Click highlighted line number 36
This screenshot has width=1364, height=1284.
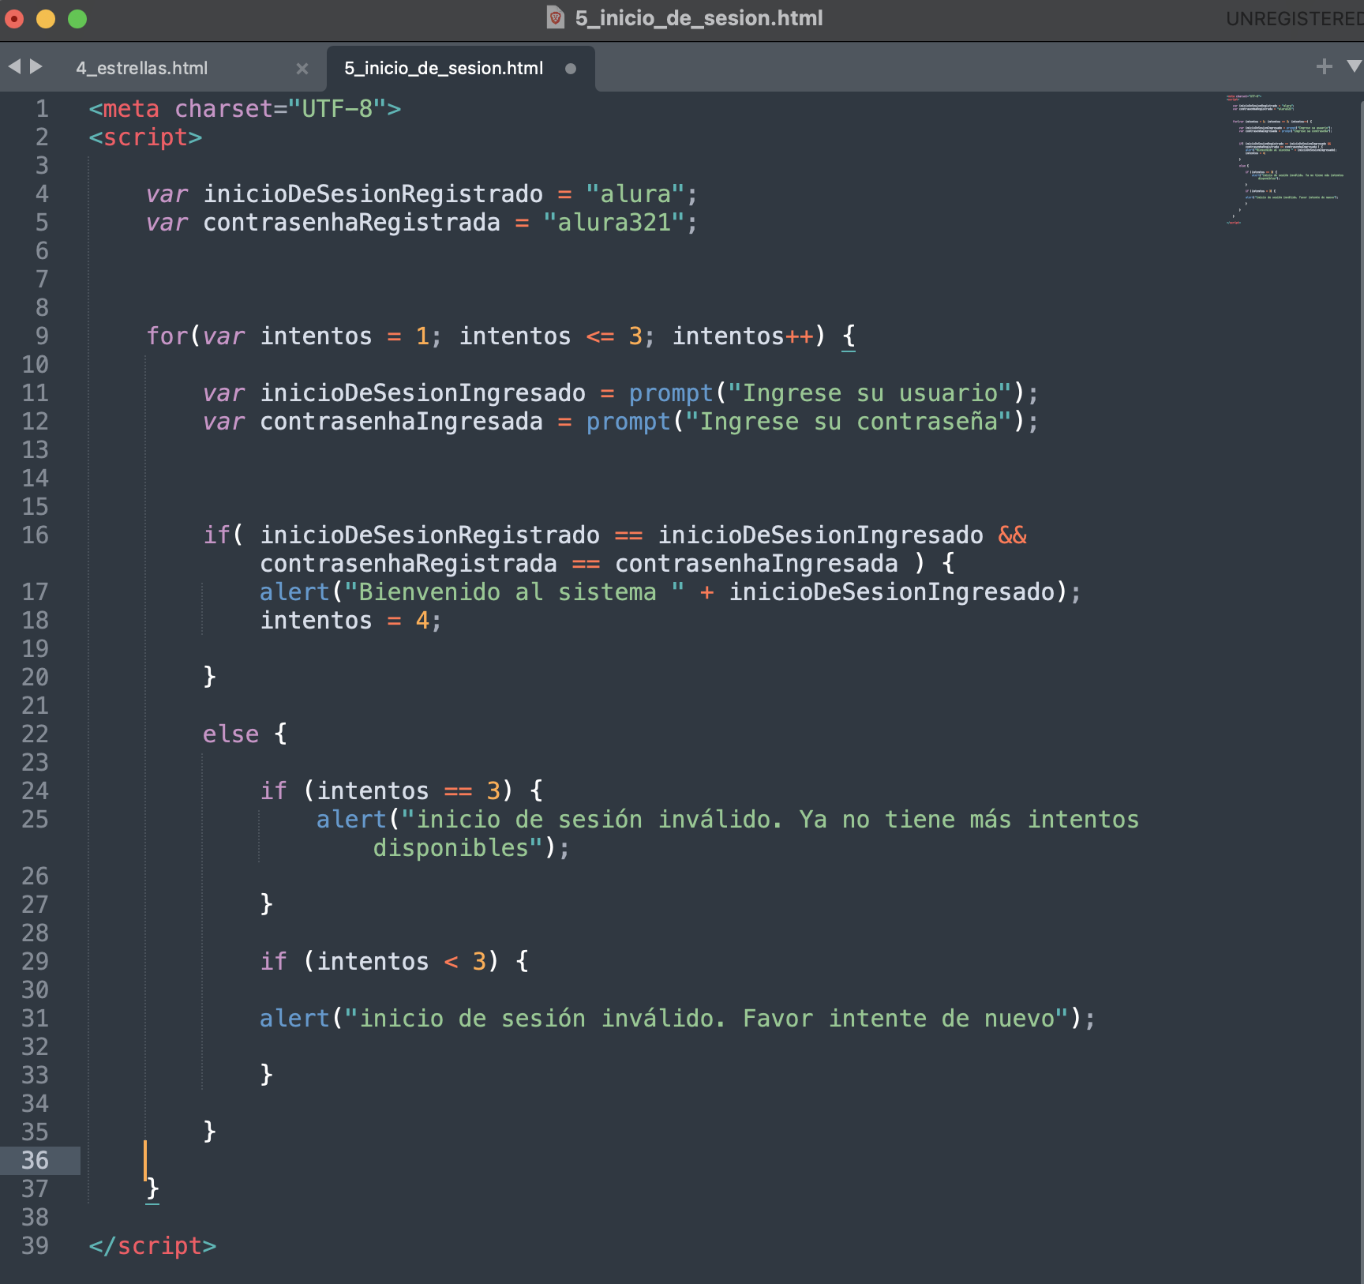35,1161
